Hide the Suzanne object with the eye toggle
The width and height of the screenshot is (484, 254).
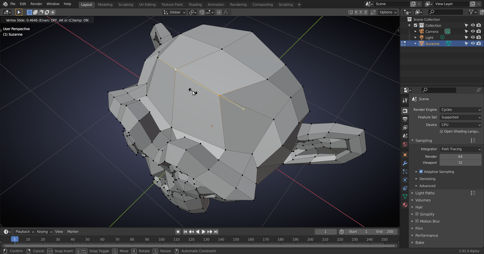(x=473, y=43)
